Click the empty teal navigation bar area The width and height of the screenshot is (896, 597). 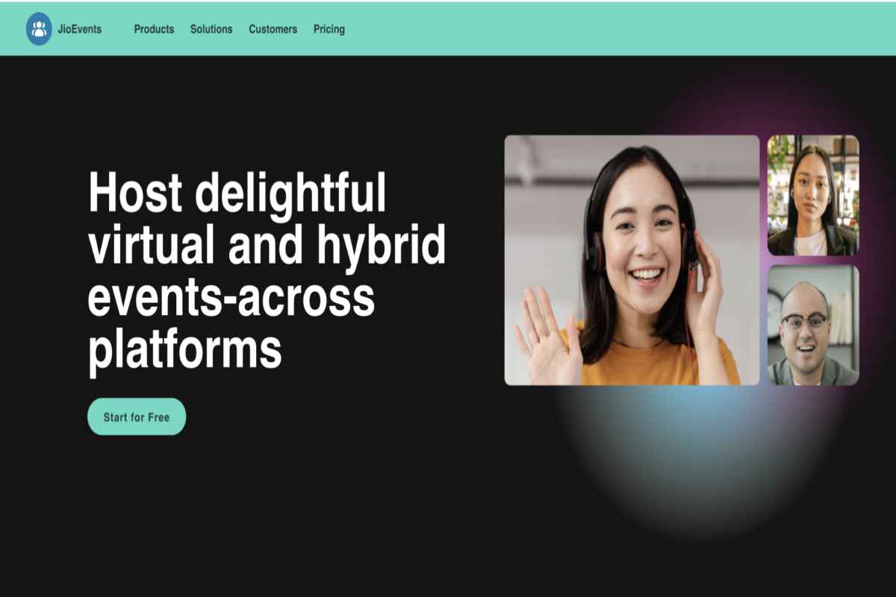(620, 29)
